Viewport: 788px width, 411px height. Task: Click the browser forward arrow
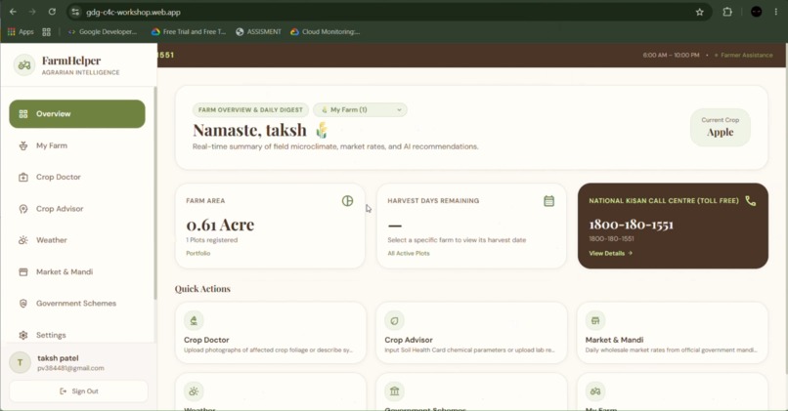tap(32, 12)
